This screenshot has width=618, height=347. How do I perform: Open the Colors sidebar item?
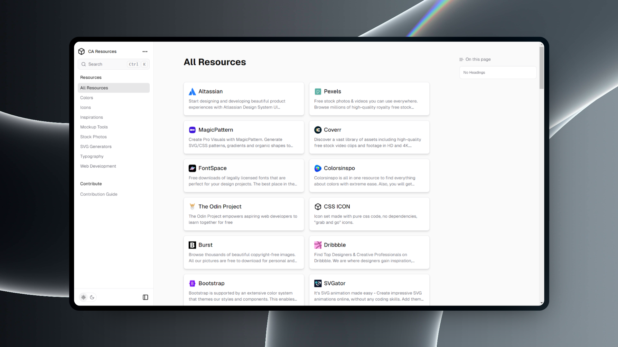[x=87, y=98]
